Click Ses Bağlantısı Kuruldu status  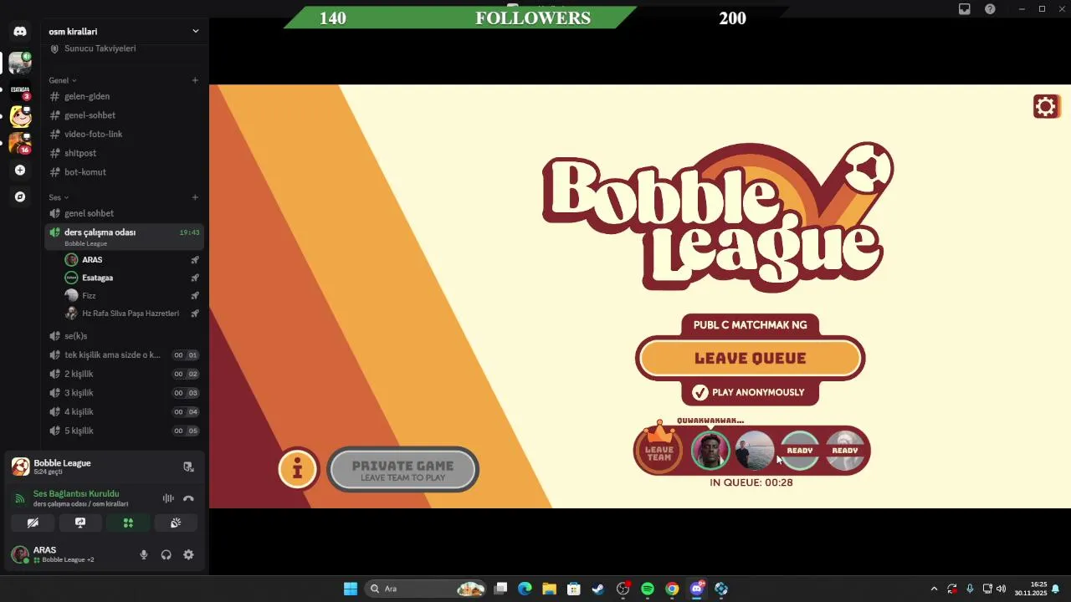point(76,493)
